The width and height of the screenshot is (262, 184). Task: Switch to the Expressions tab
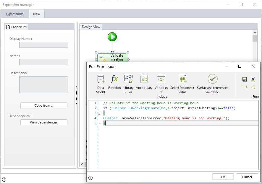(x=14, y=14)
